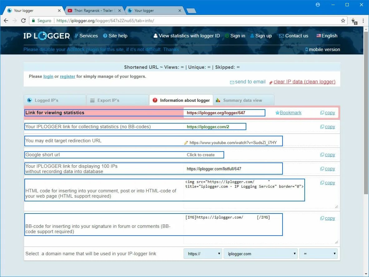Edit target redirection URL pencil icon

pos(186,143)
